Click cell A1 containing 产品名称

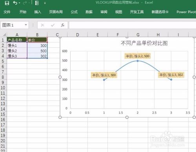[17, 40]
